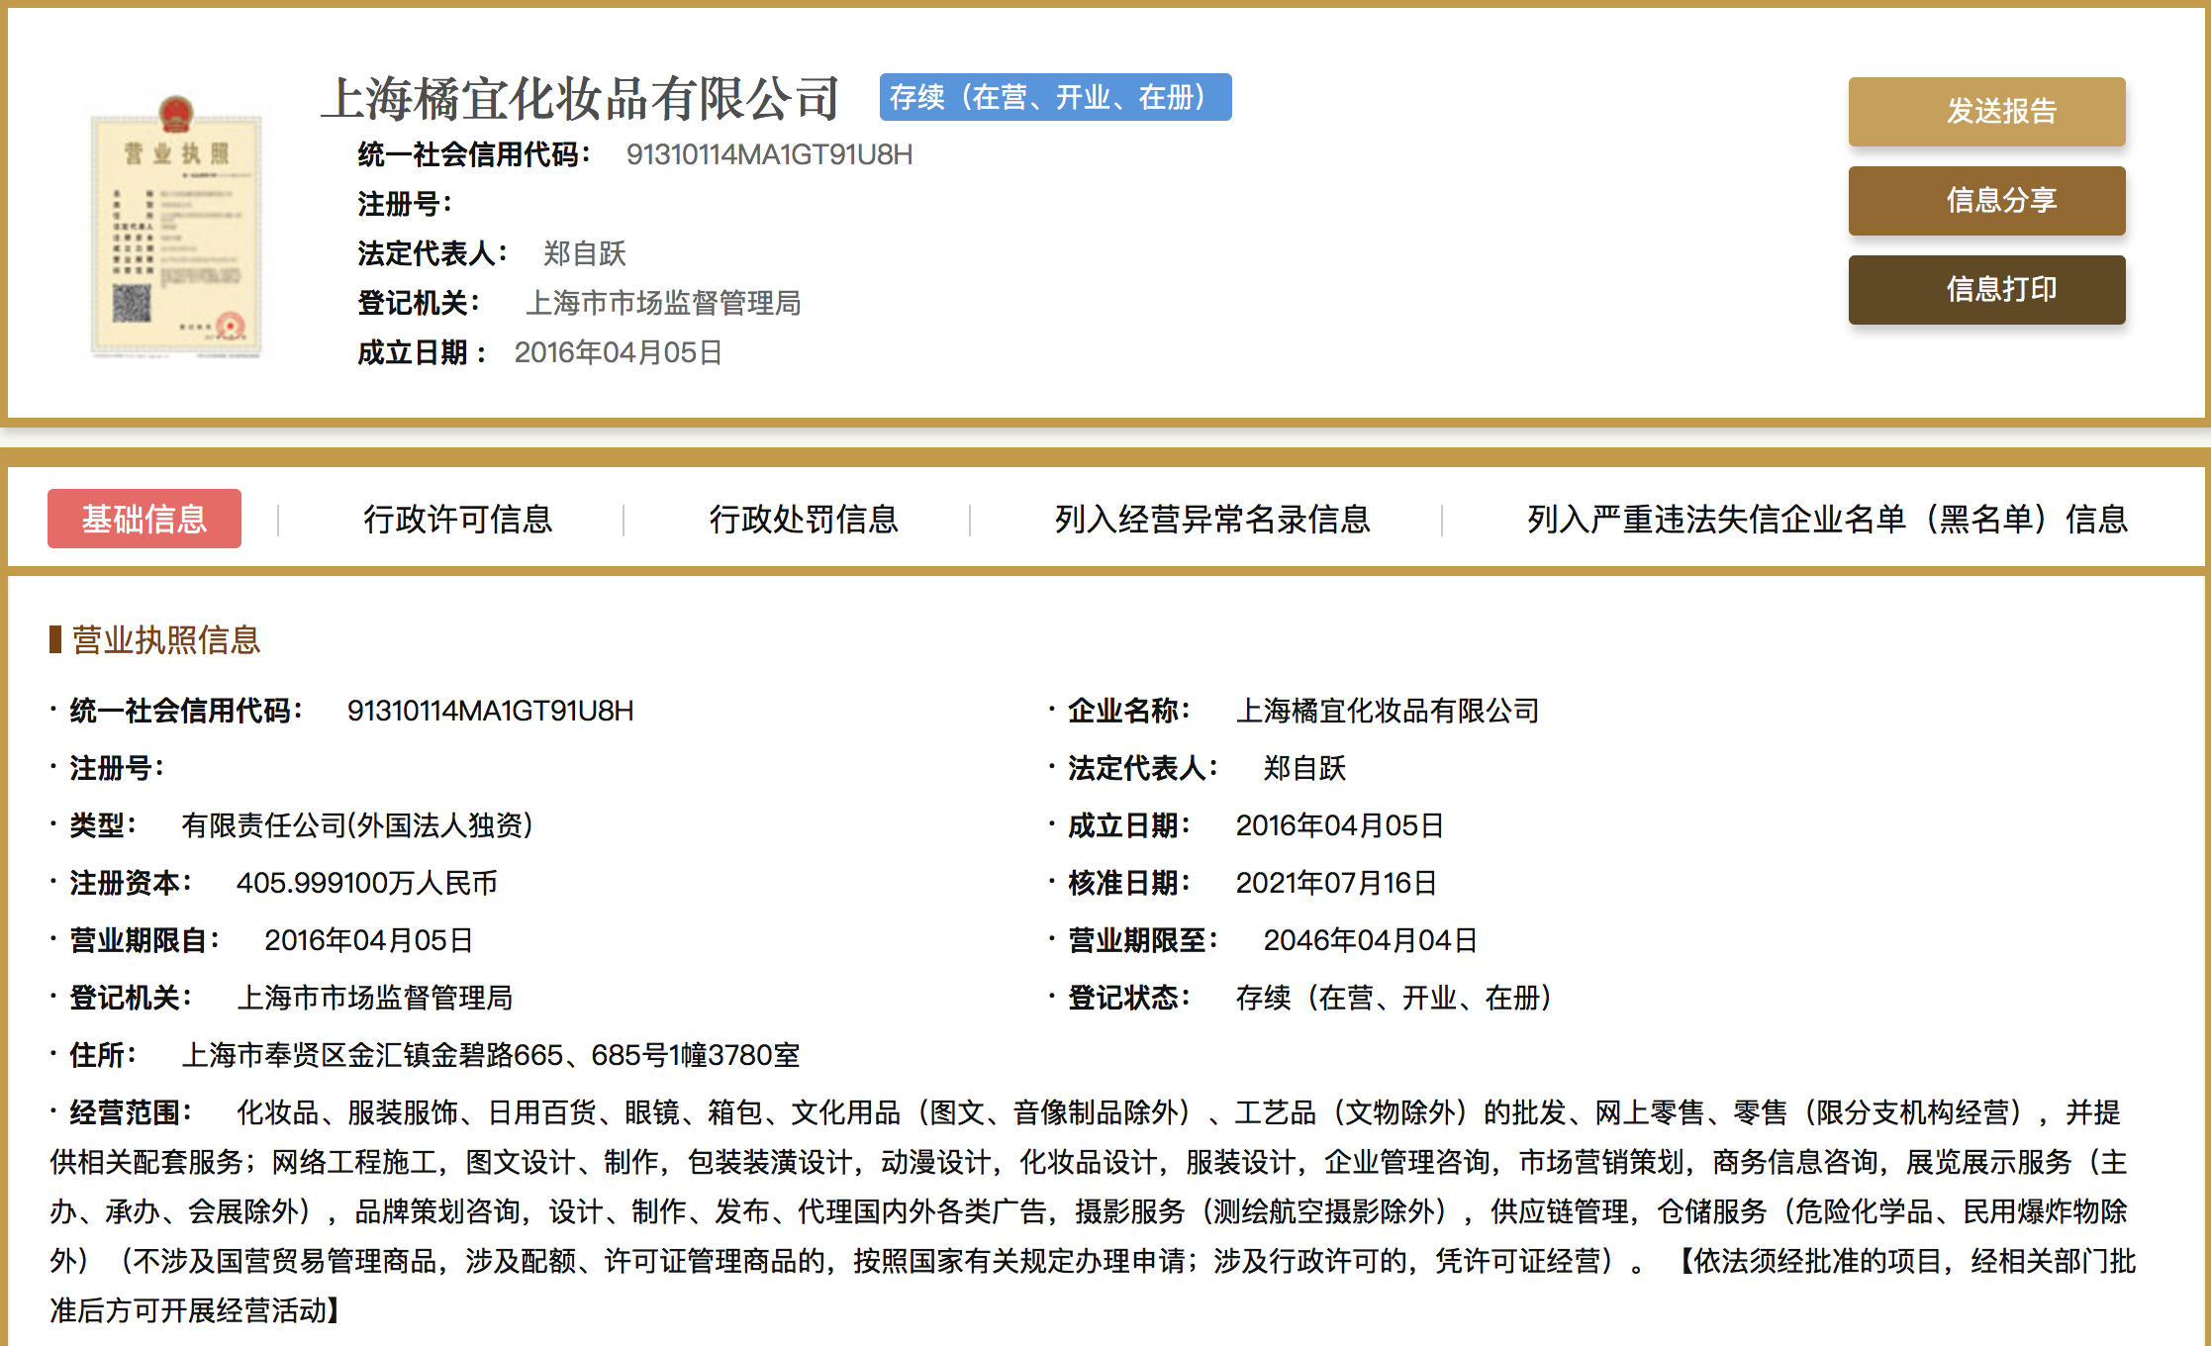Click the 营业执照信息 section heading
Viewport: 2211px width, 1346px height.
(165, 640)
